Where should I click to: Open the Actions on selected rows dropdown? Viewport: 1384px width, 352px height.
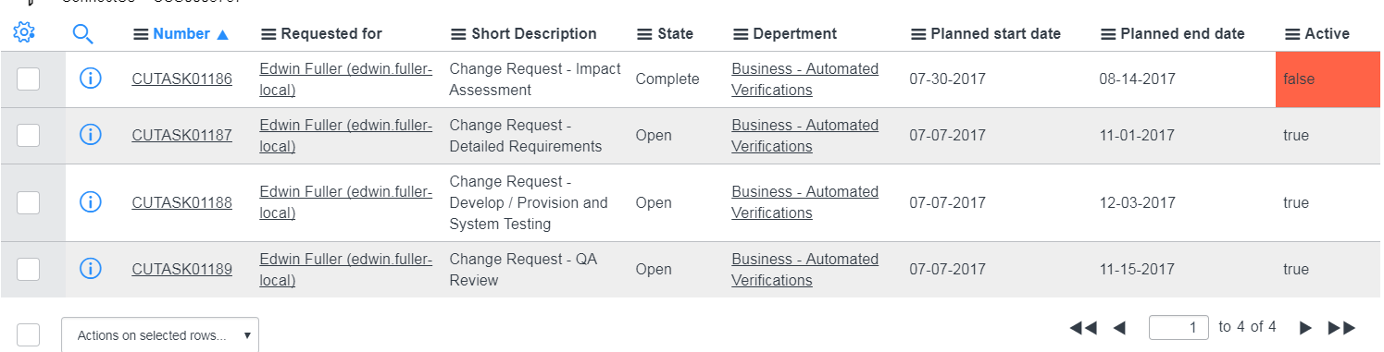(160, 335)
